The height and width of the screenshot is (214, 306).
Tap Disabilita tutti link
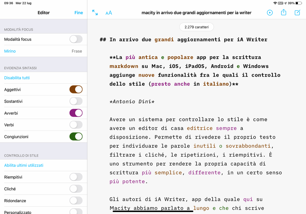(x=17, y=78)
